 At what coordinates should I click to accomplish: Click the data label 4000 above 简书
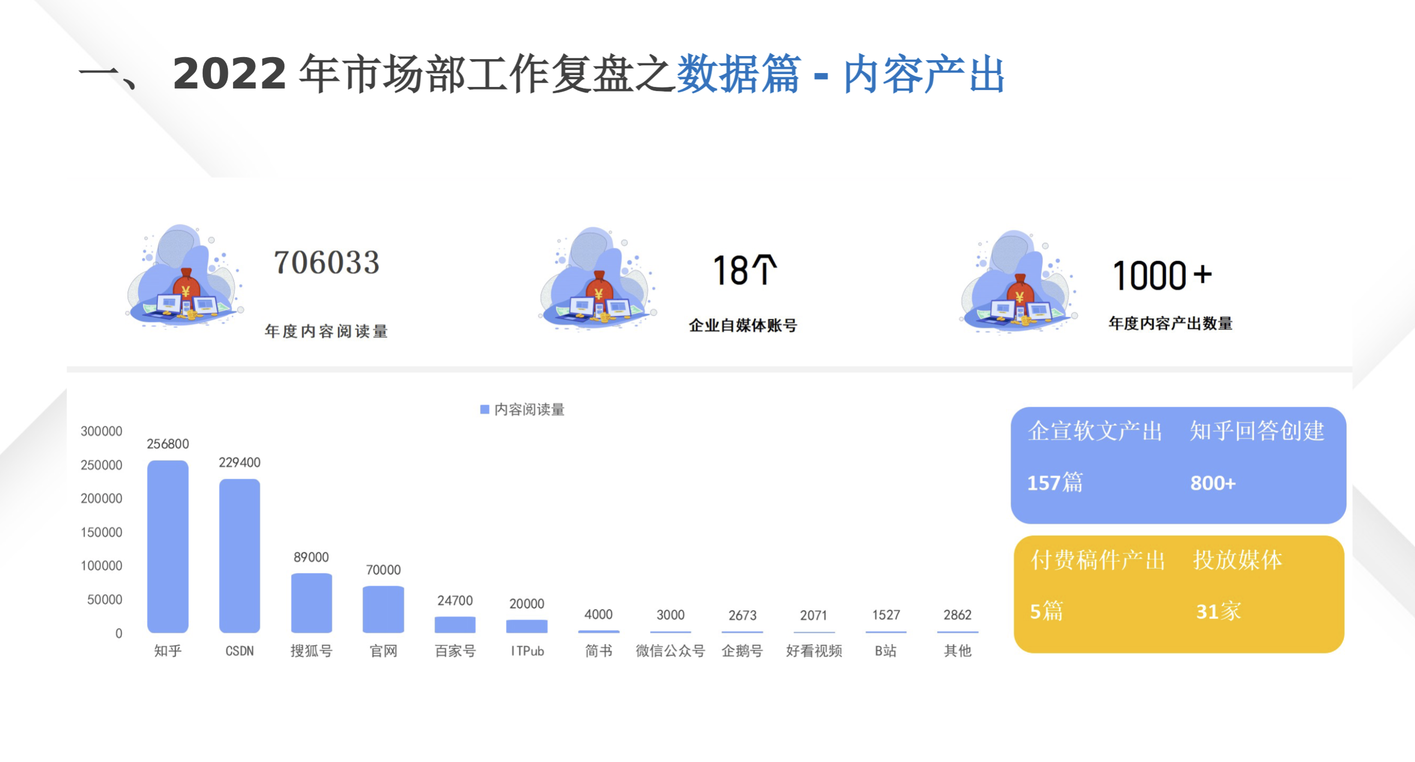598,614
